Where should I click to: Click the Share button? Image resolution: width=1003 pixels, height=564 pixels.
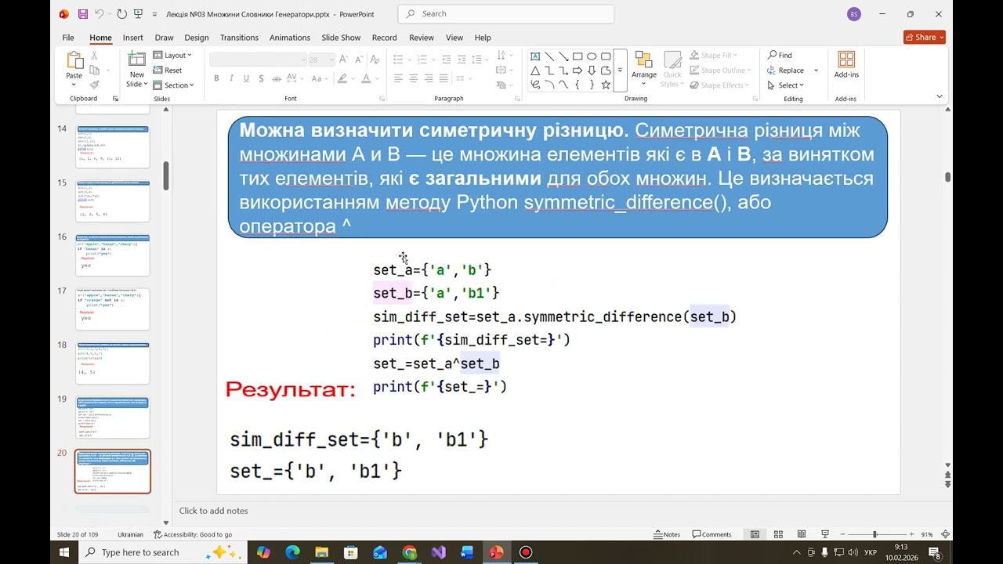pos(925,37)
